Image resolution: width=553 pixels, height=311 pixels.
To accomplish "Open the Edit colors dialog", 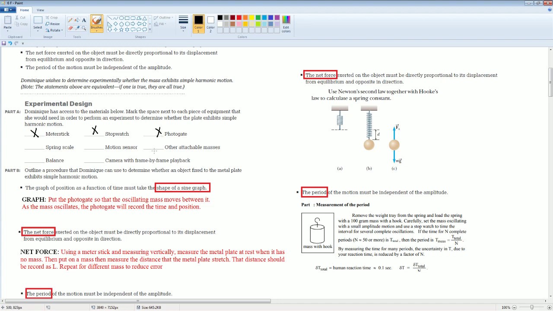I will [x=286, y=23].
